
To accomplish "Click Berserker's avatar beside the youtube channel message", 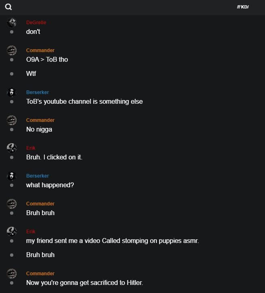I will tap(12, 92).
